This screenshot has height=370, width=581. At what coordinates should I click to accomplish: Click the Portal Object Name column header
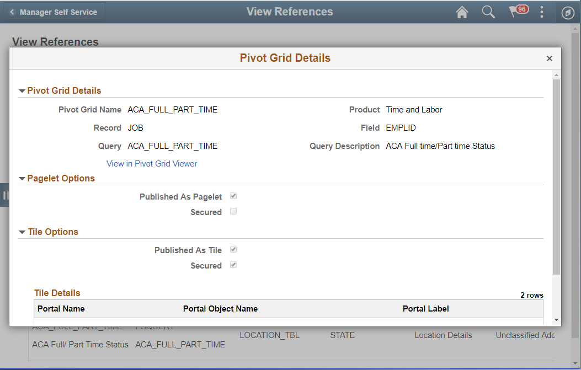pyautogui.click(x=220, y=309)
